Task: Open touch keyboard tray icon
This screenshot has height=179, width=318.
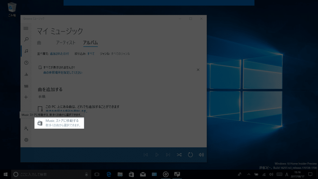Action: click(279, 174)
